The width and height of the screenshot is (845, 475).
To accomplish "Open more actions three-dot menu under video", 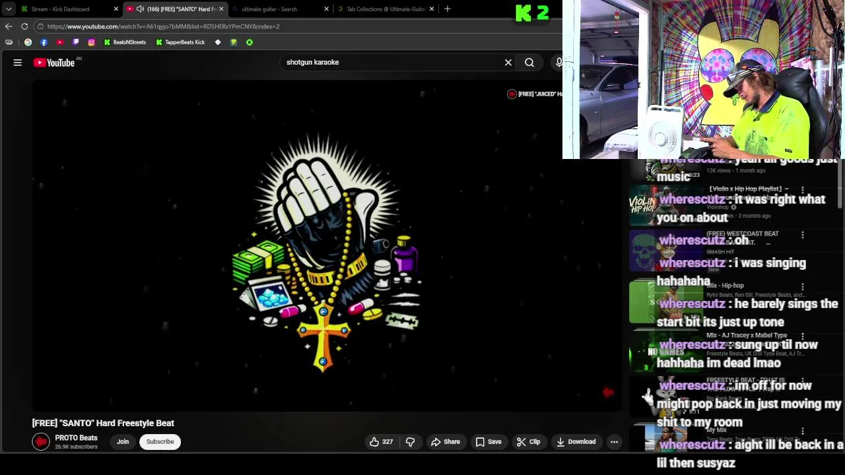I will tap(614, 442).
